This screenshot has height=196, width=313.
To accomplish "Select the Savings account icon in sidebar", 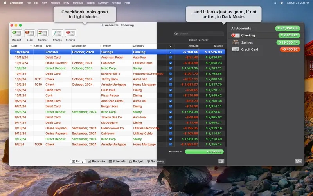I will point(236,42).
